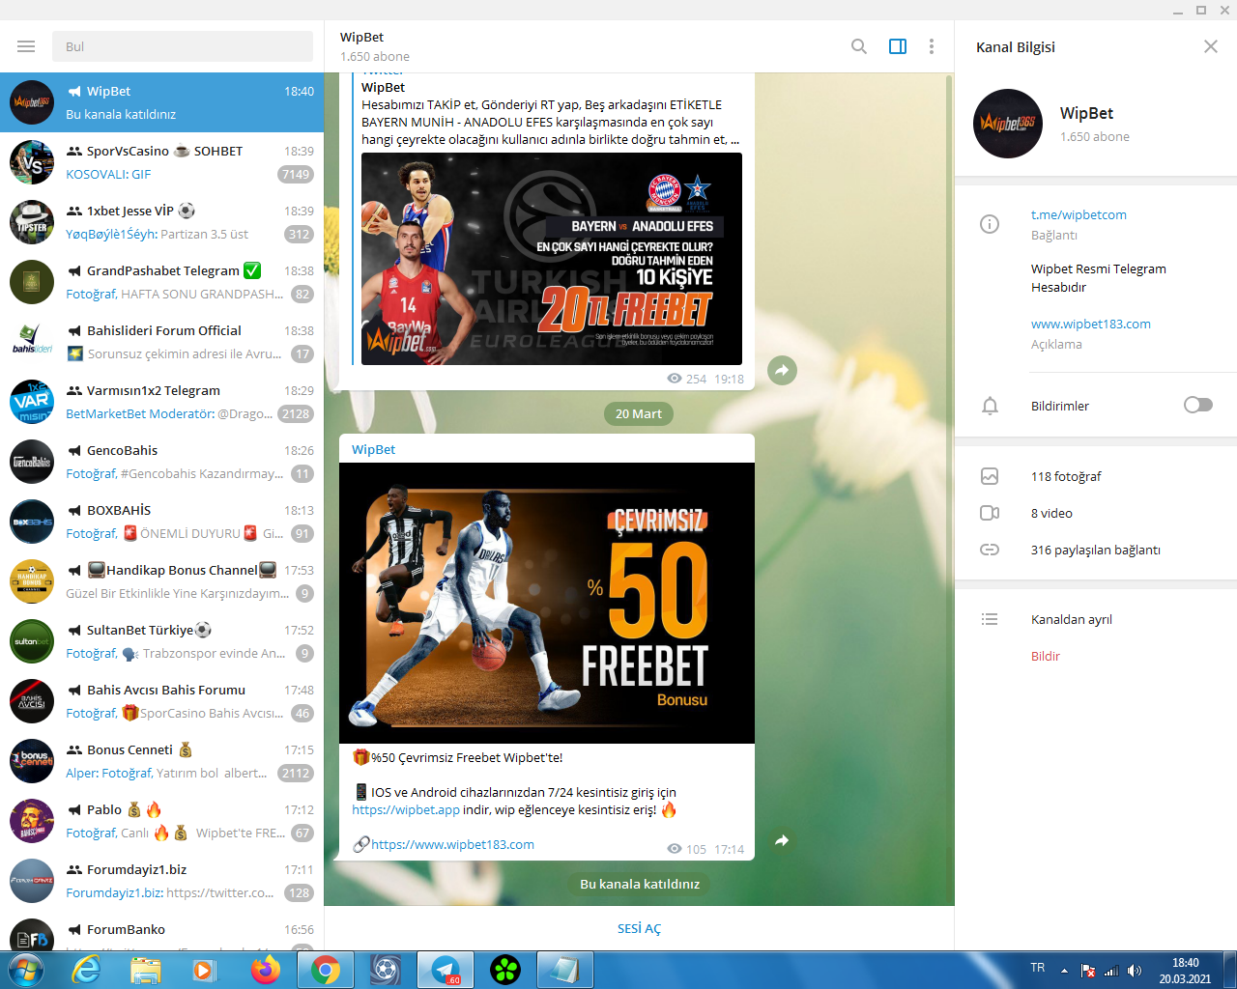The width and height of the screenshot is (1237, 989).
Task: Open the Bayern Anadolu Efes freebet image
Action: pyautogui.click(x=552, y=259)
